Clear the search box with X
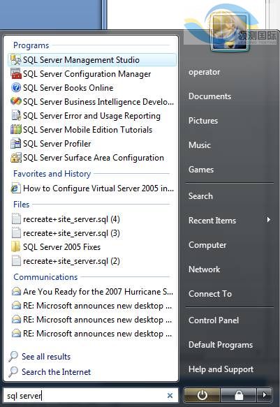 170,395
